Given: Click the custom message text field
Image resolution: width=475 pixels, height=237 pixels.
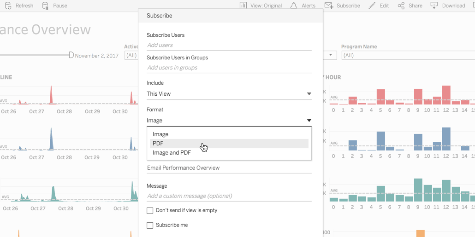Looking at the screenshot, I should (229, 196).
